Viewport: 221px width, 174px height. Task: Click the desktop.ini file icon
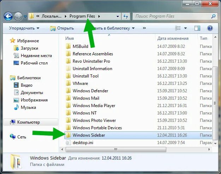tap(68, 143)
